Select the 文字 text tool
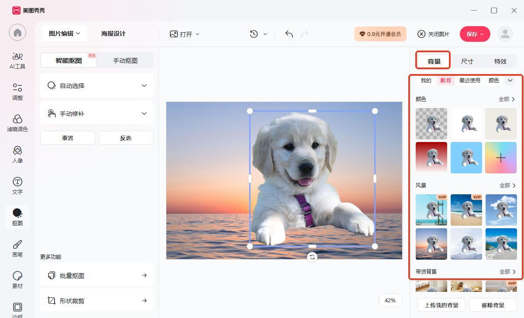524x318 pixels. click(17, 186)
